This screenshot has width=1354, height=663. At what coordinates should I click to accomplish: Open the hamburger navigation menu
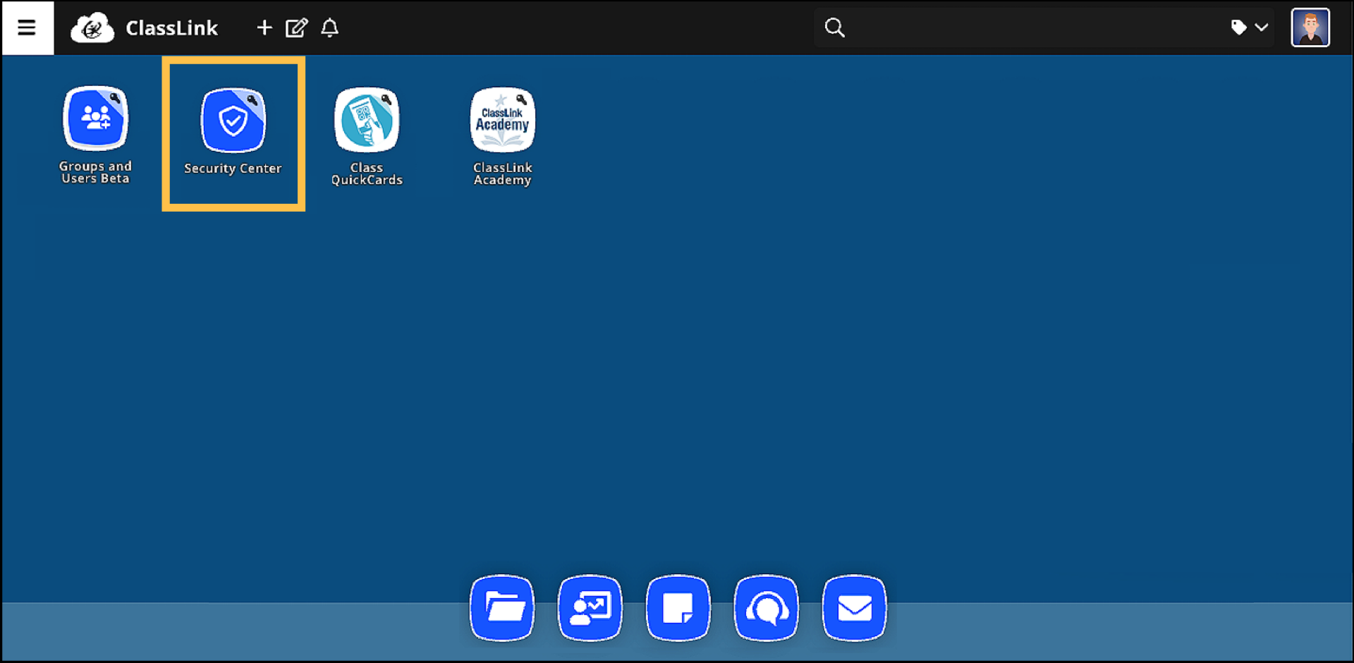[x=26, y=28]
